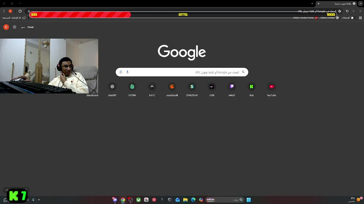Open the Gmail link
The height and width of the screenshot is (204, 364).
tap(30, 27)
